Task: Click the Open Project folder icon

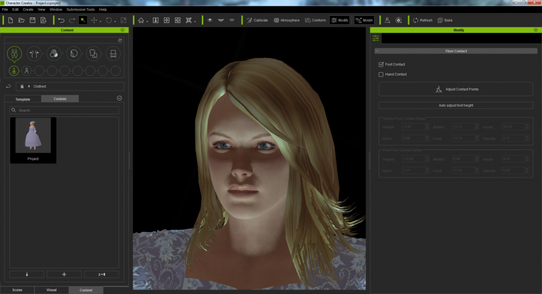Action: (x=21, y=20)
